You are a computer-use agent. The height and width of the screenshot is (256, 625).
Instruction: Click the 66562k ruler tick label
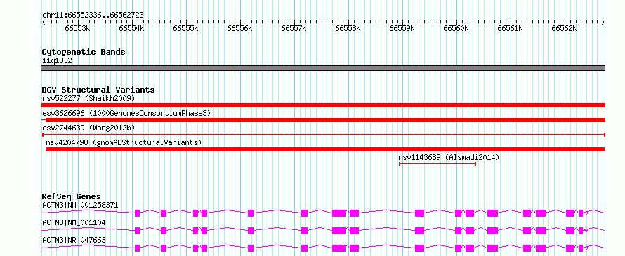pyautogui.click(x=564, y=28)
